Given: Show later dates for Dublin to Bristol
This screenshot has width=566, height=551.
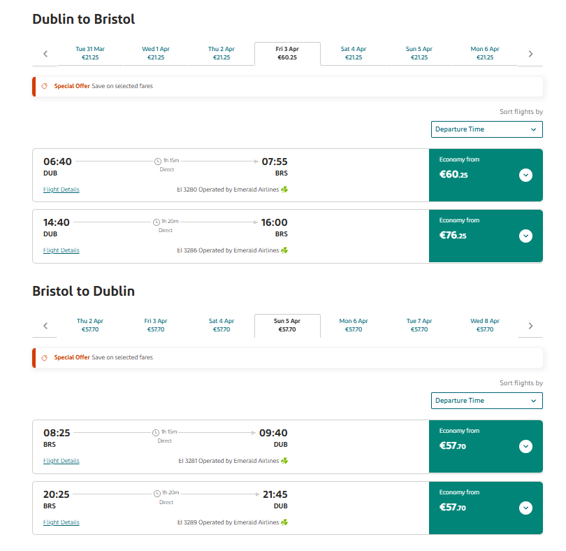Looking at the screenshot, I should 530,54.
